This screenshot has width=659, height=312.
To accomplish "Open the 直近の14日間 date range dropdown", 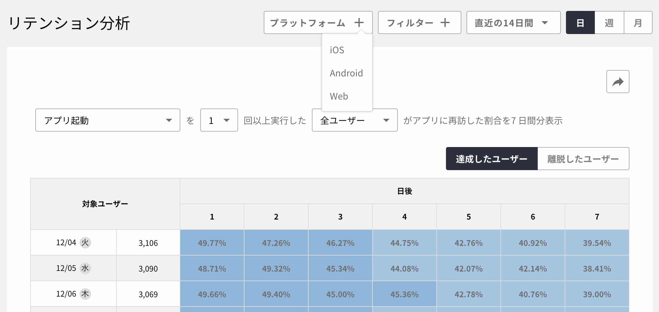I will (513, 23).
